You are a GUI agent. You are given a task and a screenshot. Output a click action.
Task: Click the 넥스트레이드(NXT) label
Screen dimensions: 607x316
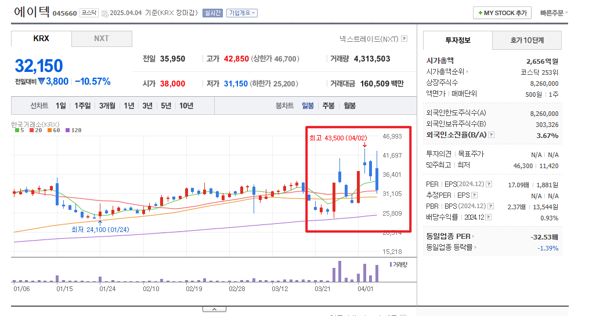369,39
